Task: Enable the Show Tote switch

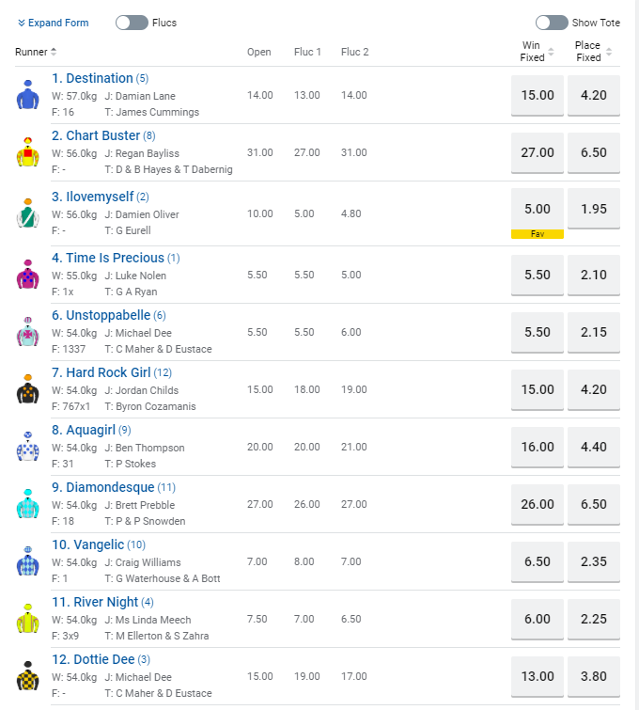Action: (552, 23)
